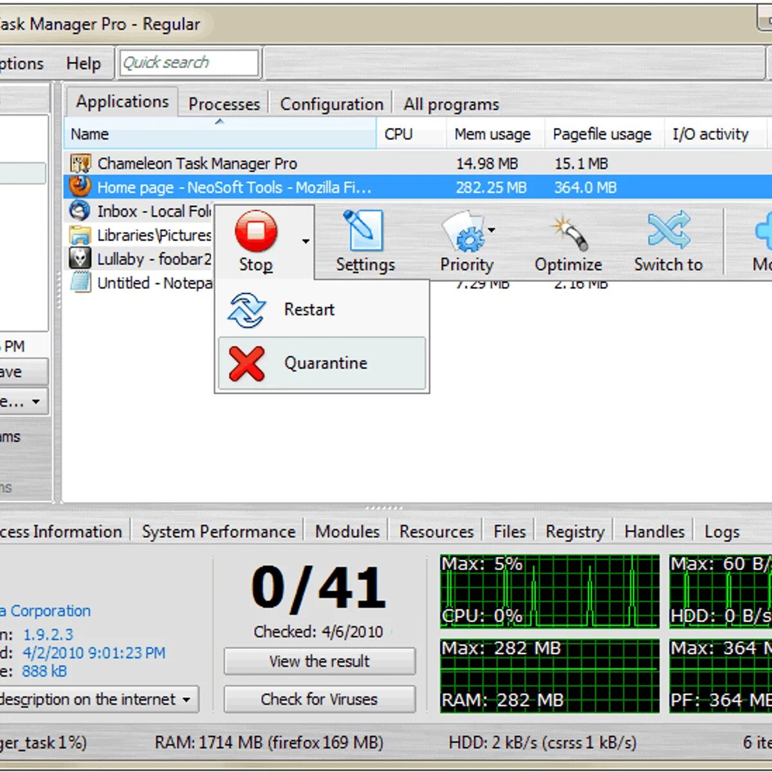Open the Resources tab

436,531
